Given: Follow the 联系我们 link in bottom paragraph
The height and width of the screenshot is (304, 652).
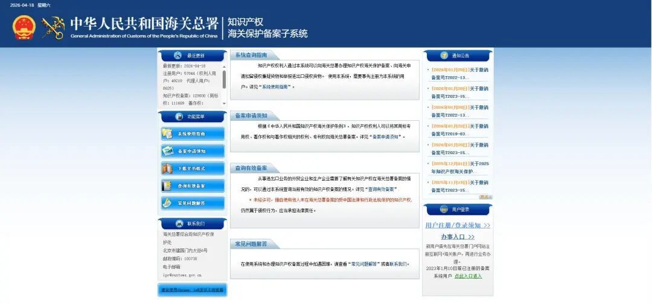Looking at the screenshot, I should 398,264.
